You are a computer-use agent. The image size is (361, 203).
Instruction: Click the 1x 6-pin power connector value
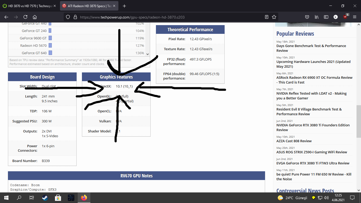point(48,146)
